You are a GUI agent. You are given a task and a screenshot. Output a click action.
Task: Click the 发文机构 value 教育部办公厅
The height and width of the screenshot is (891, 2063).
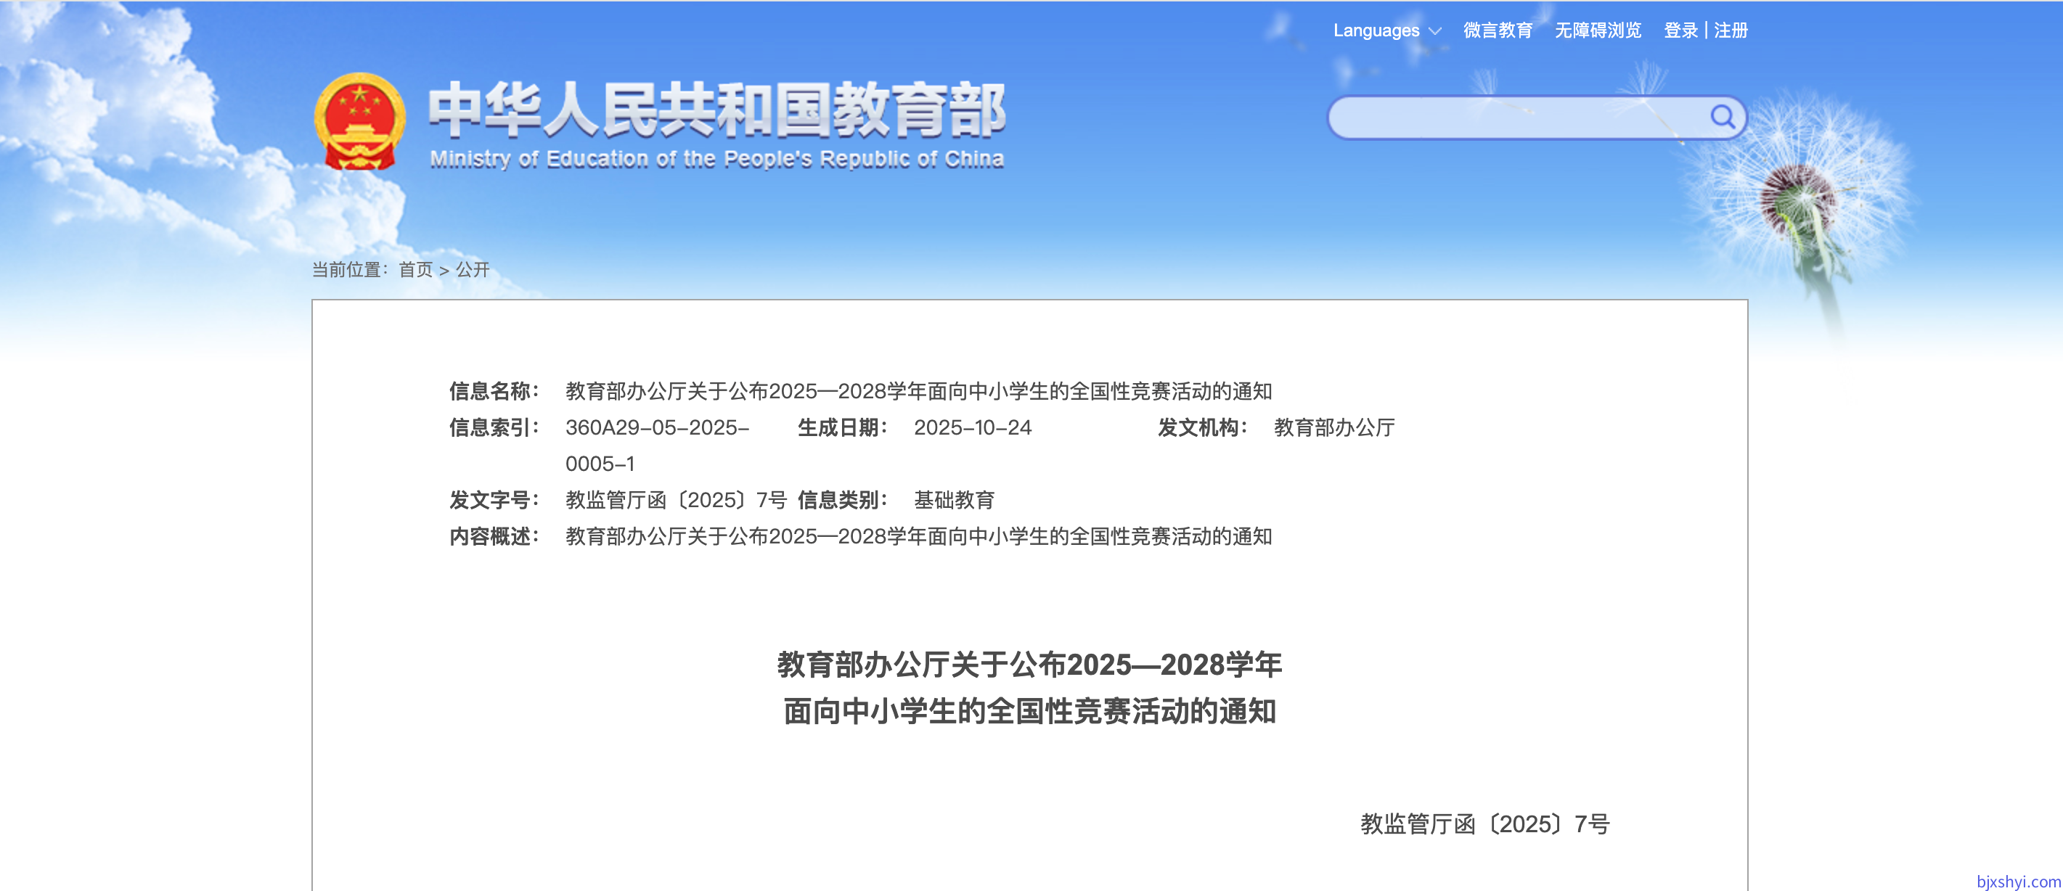tap(1331, 427)
